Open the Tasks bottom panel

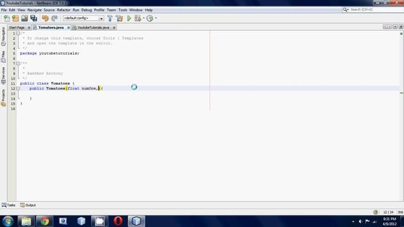(x=8, y=205)
